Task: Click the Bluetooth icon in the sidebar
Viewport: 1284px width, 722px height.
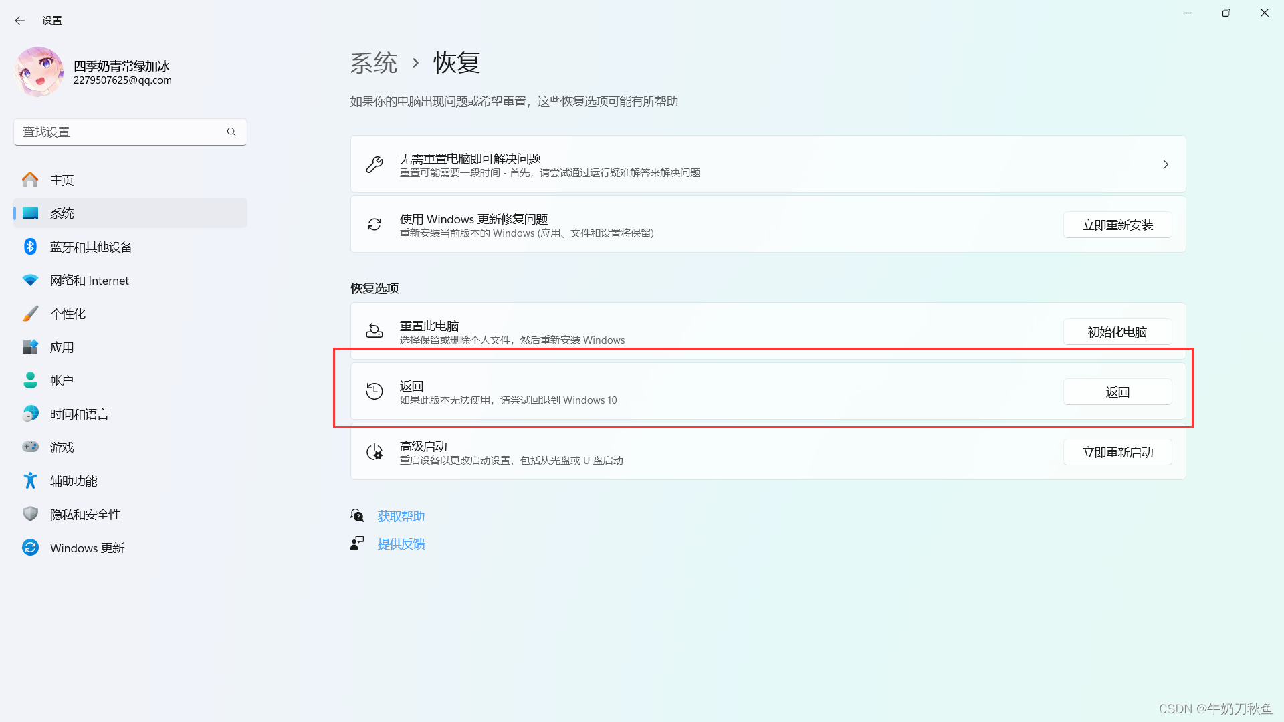Action: (30, 247)
